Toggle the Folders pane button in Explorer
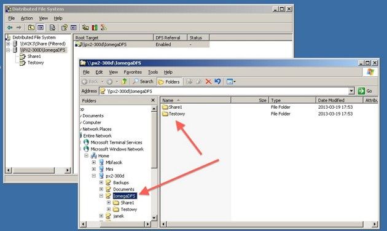The image size is (387, 231). (169, 82)
